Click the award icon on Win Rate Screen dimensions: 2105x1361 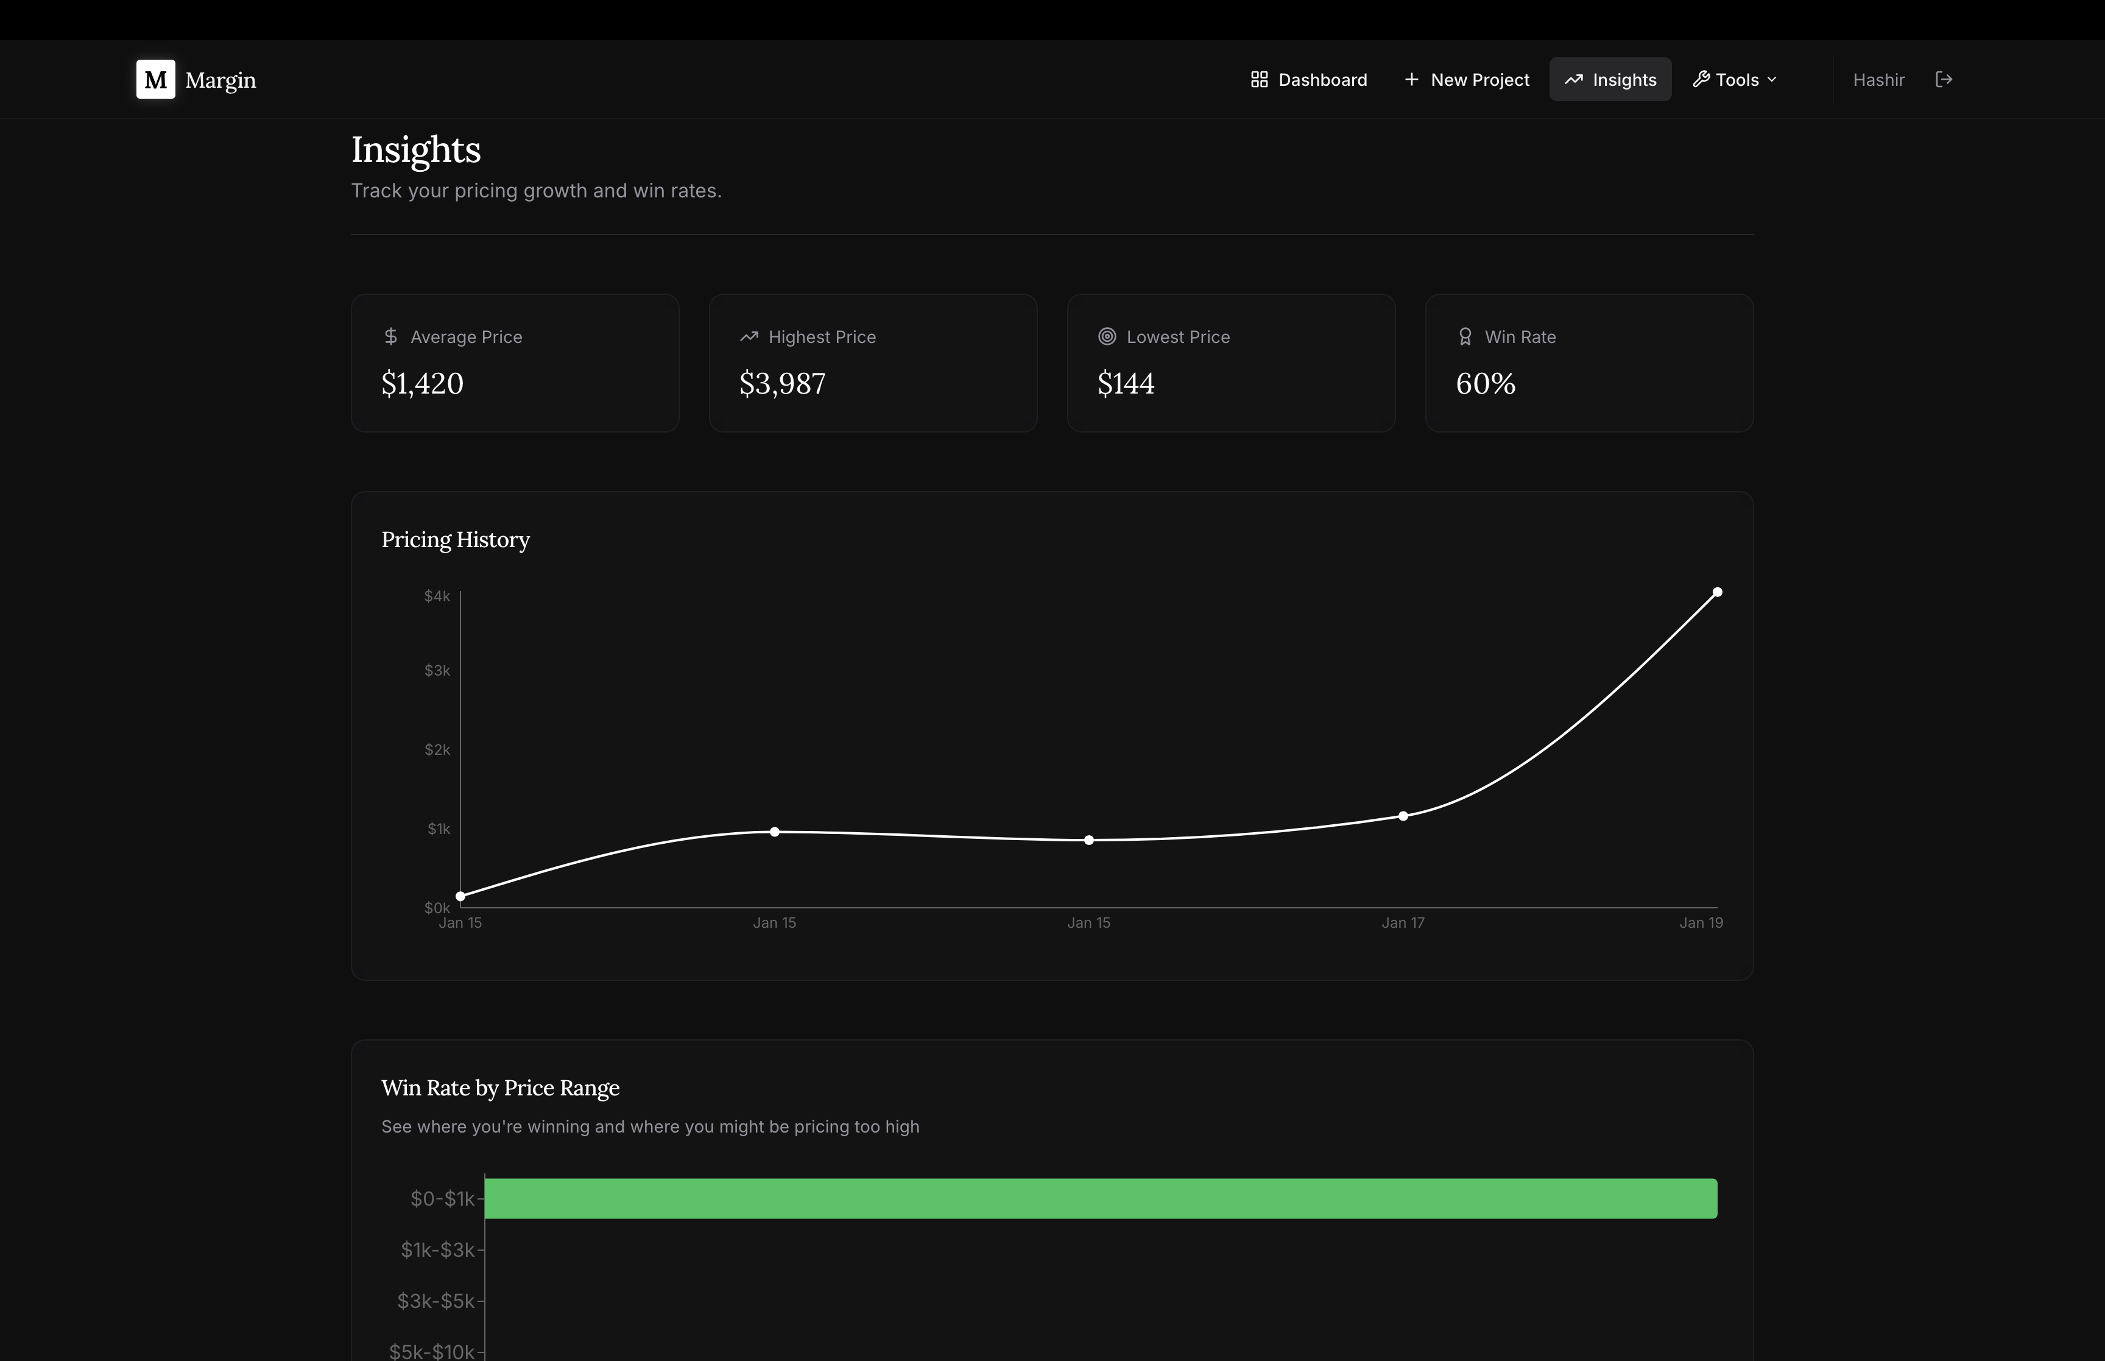pos(1465,337)
